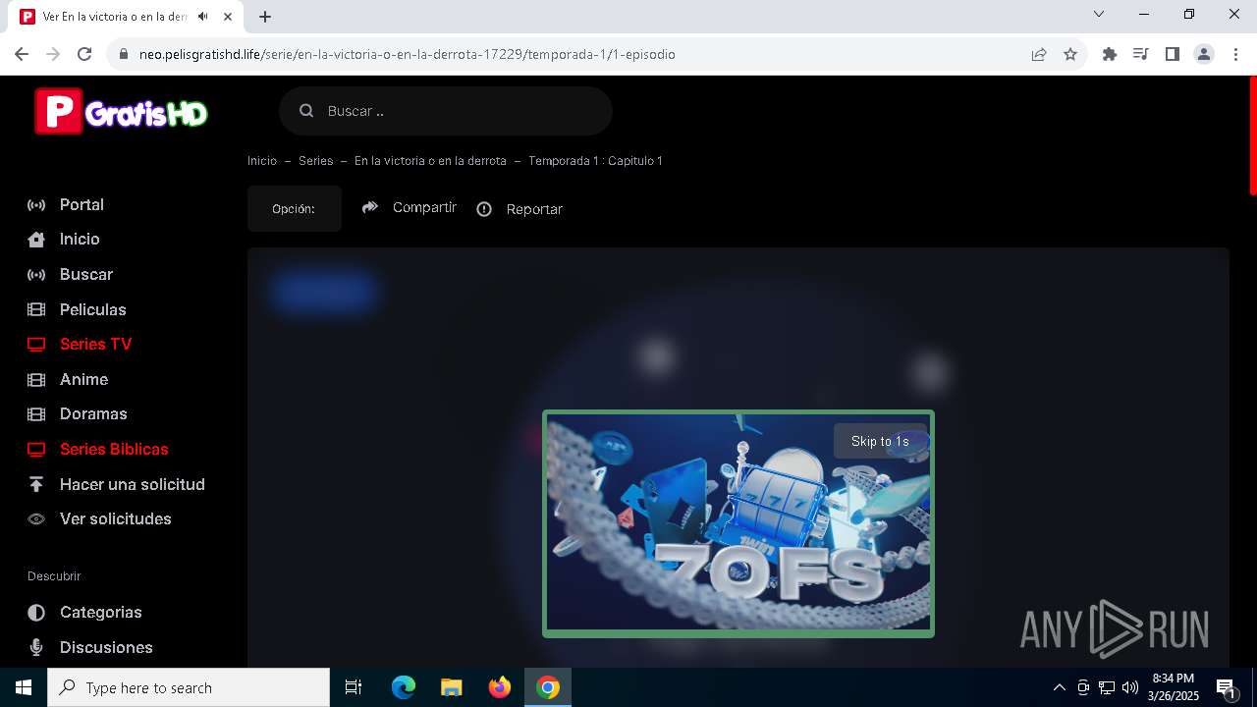Click the Buscar search input field

446,111
